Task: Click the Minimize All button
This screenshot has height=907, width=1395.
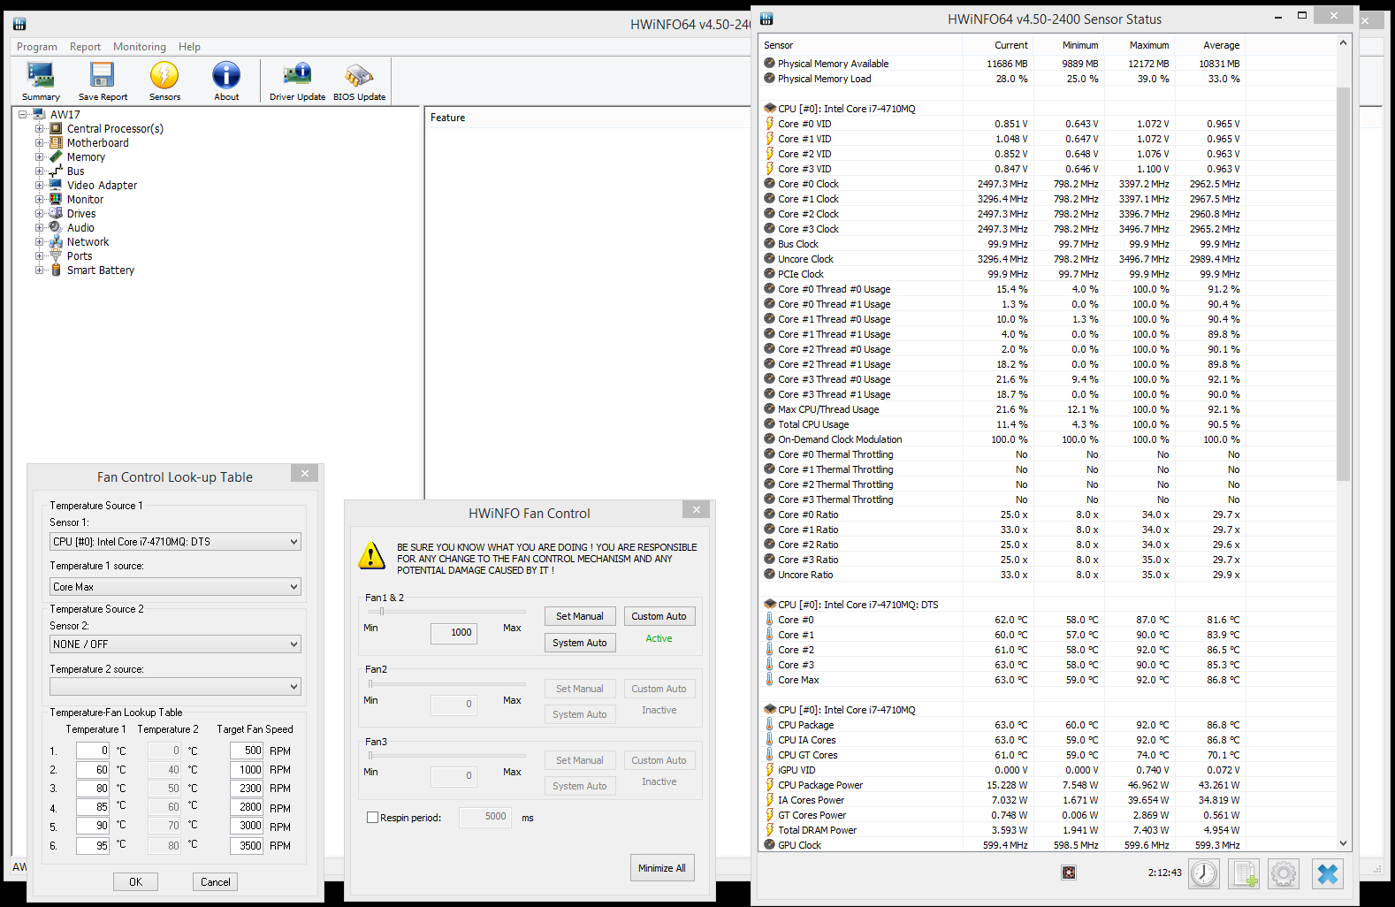Action: 662,868
